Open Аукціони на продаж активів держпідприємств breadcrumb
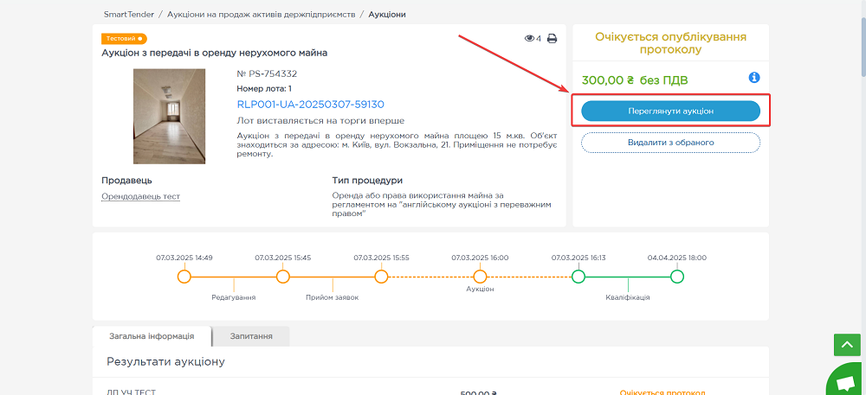 click(x=262, y=15)
